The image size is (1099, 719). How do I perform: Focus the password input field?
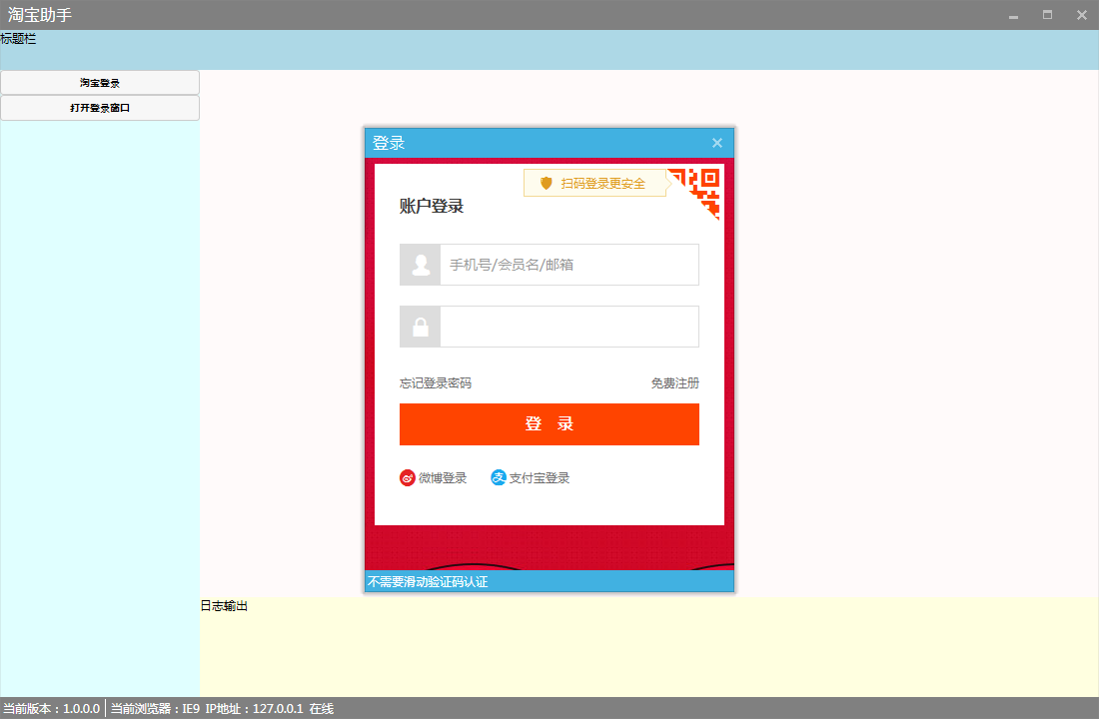(x=569, y=327)
